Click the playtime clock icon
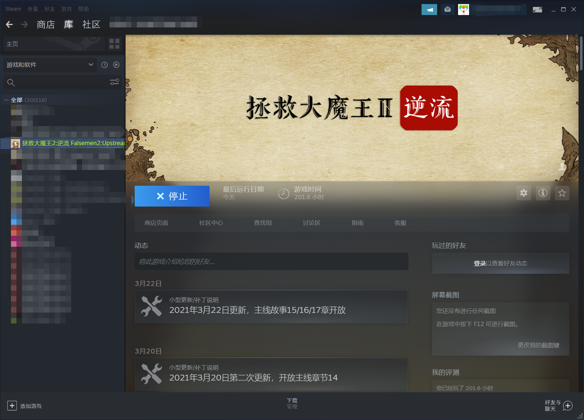Screen dimensions: 584x420 (284, 193)
